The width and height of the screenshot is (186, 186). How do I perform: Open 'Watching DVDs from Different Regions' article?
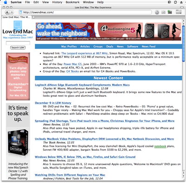tap(70, 175)
